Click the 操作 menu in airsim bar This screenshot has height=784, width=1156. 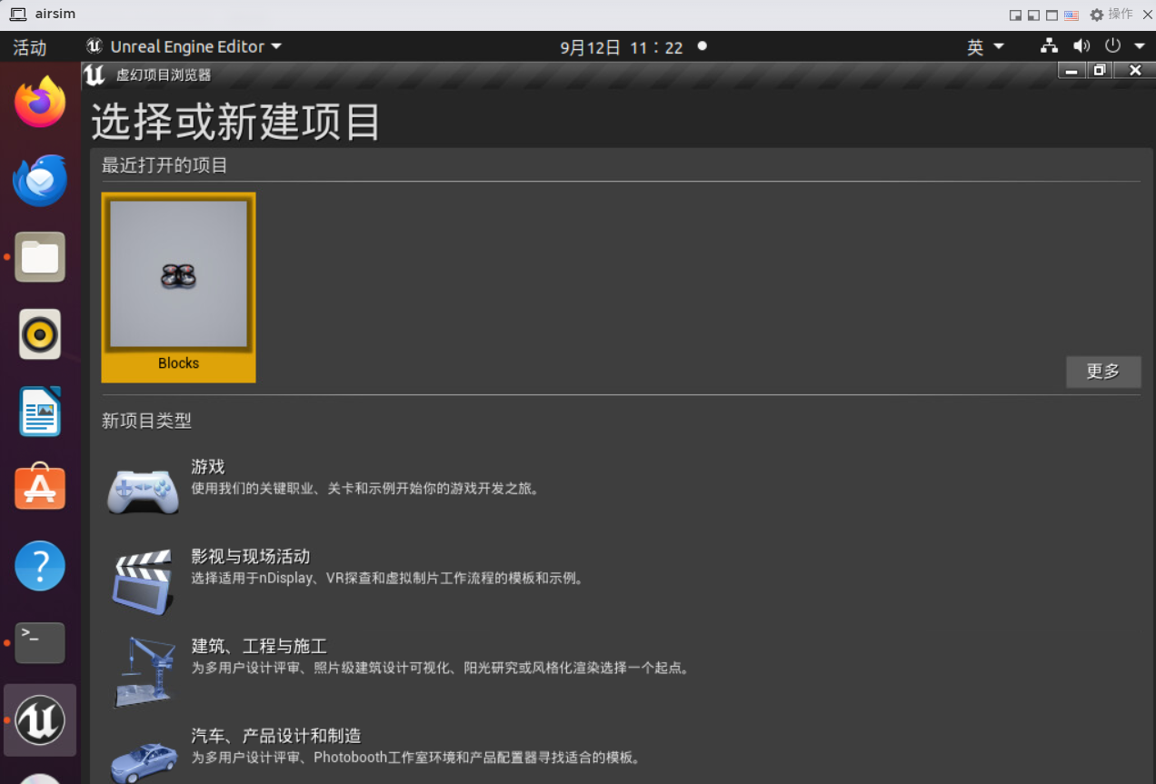pos(1121,14)
